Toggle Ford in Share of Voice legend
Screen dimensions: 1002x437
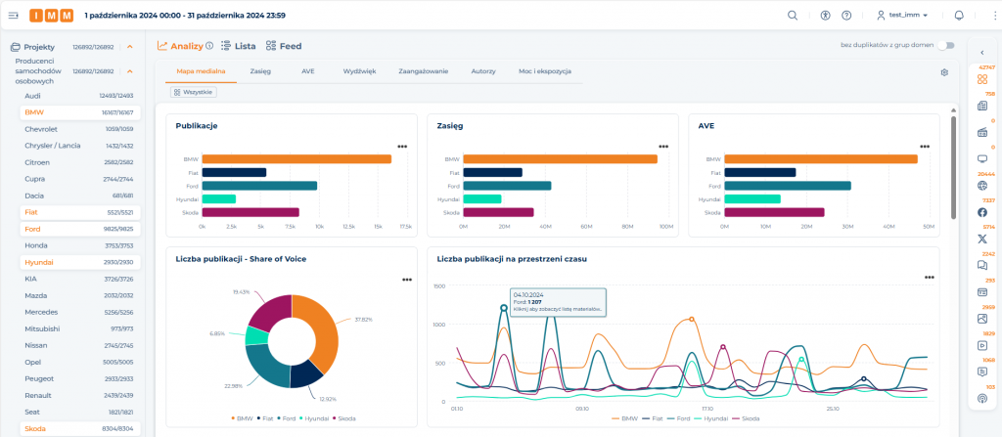[286, 418]
